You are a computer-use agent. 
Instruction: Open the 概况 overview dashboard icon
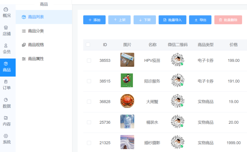6,9
